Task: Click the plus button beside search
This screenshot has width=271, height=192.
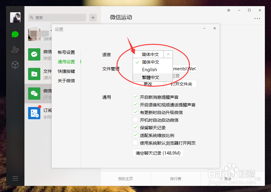Action: (93, 17)
